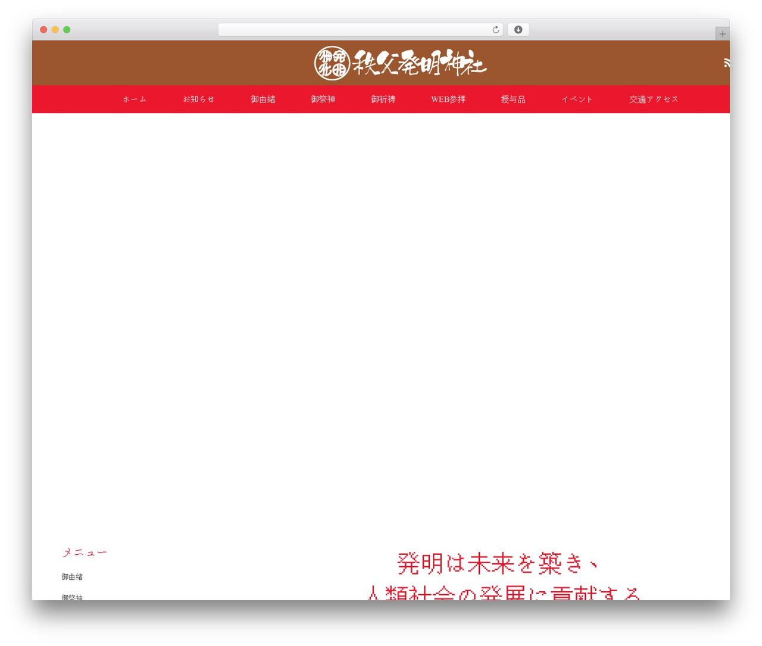Open the browser downloads button
This screenshot has width=762, height=646.
click(x=518, y=30)
